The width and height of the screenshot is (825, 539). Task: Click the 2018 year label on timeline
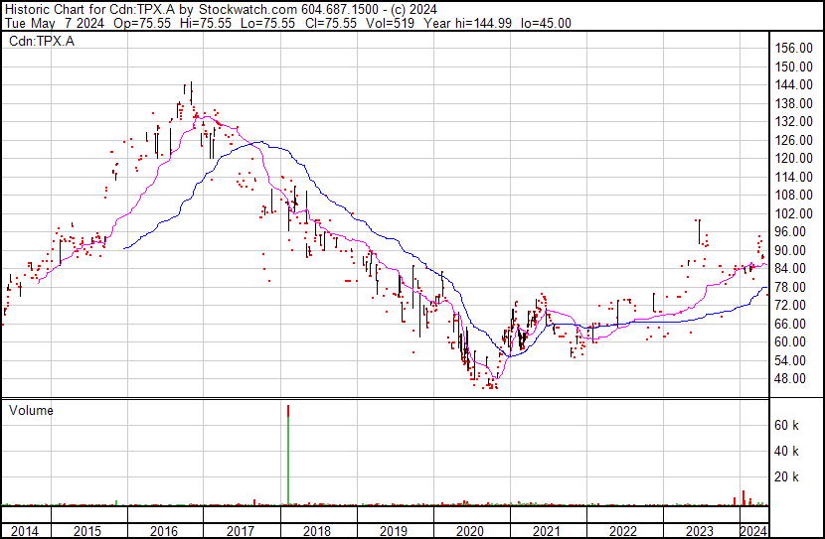(317, 531)
